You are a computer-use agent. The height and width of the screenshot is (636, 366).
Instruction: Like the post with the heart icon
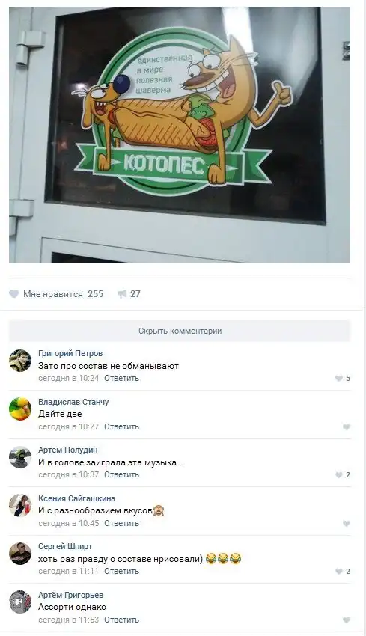13,294
